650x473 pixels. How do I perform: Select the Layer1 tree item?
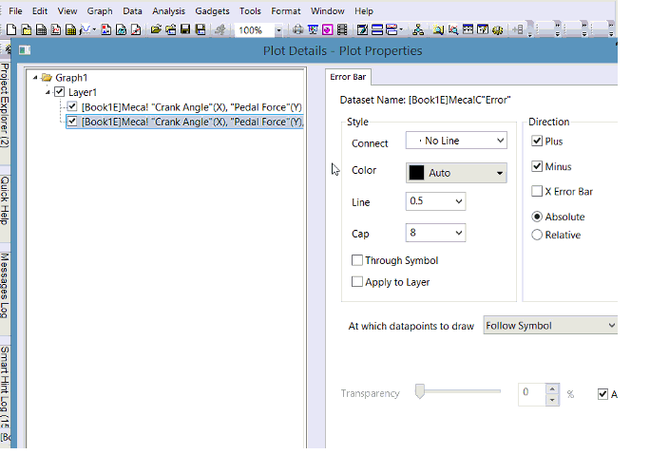pos(83,92)
